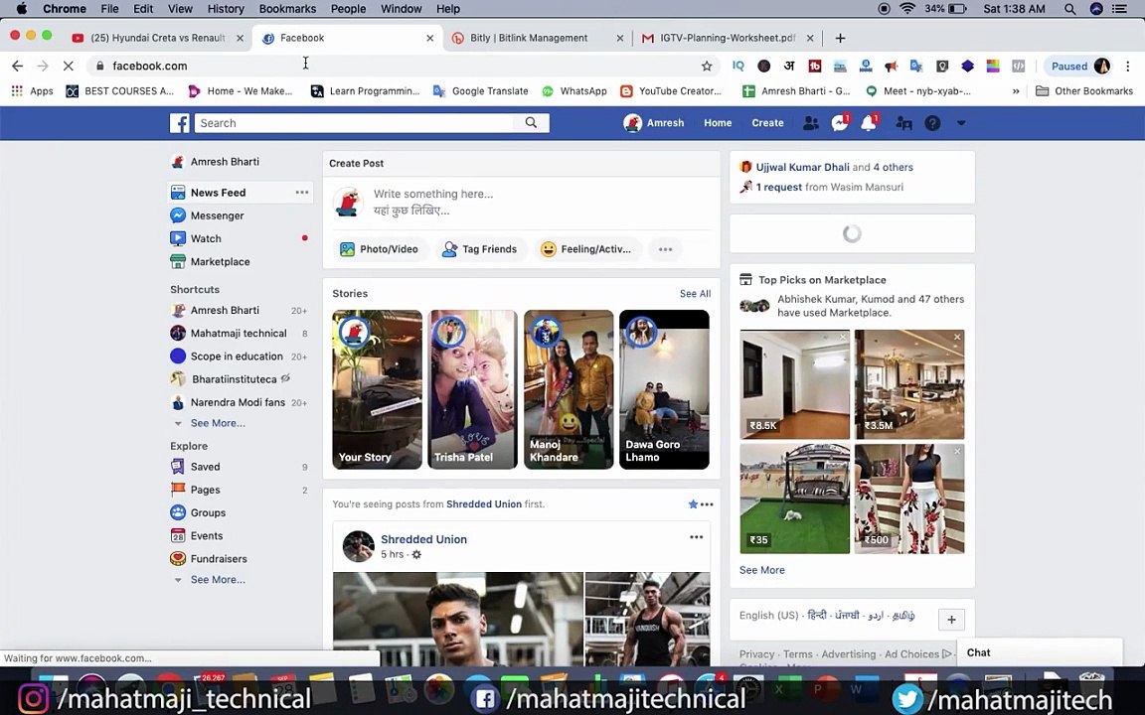Expand See More under Explore
Screen dimensions: 1145x715
pyautogui.click(x=217, y=579)
